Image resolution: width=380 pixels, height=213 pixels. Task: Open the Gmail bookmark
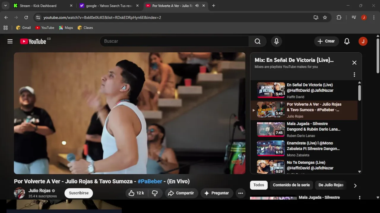[23, 28]
